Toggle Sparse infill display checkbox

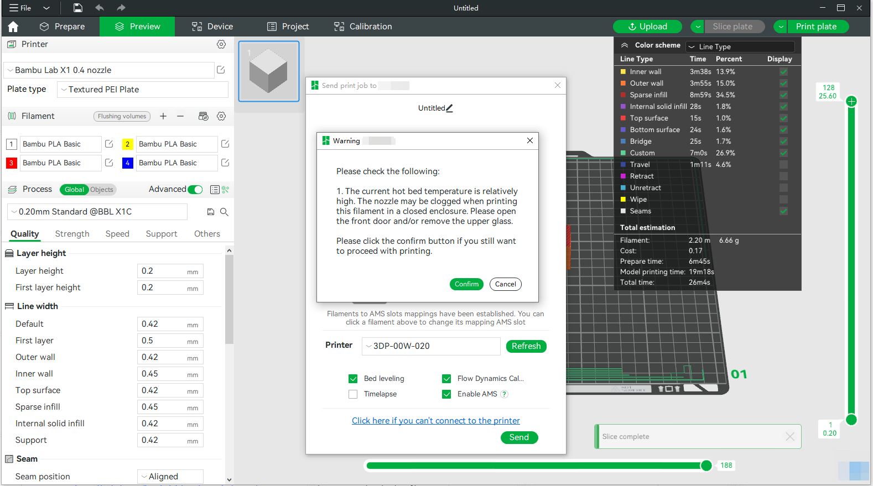(784, 95)
